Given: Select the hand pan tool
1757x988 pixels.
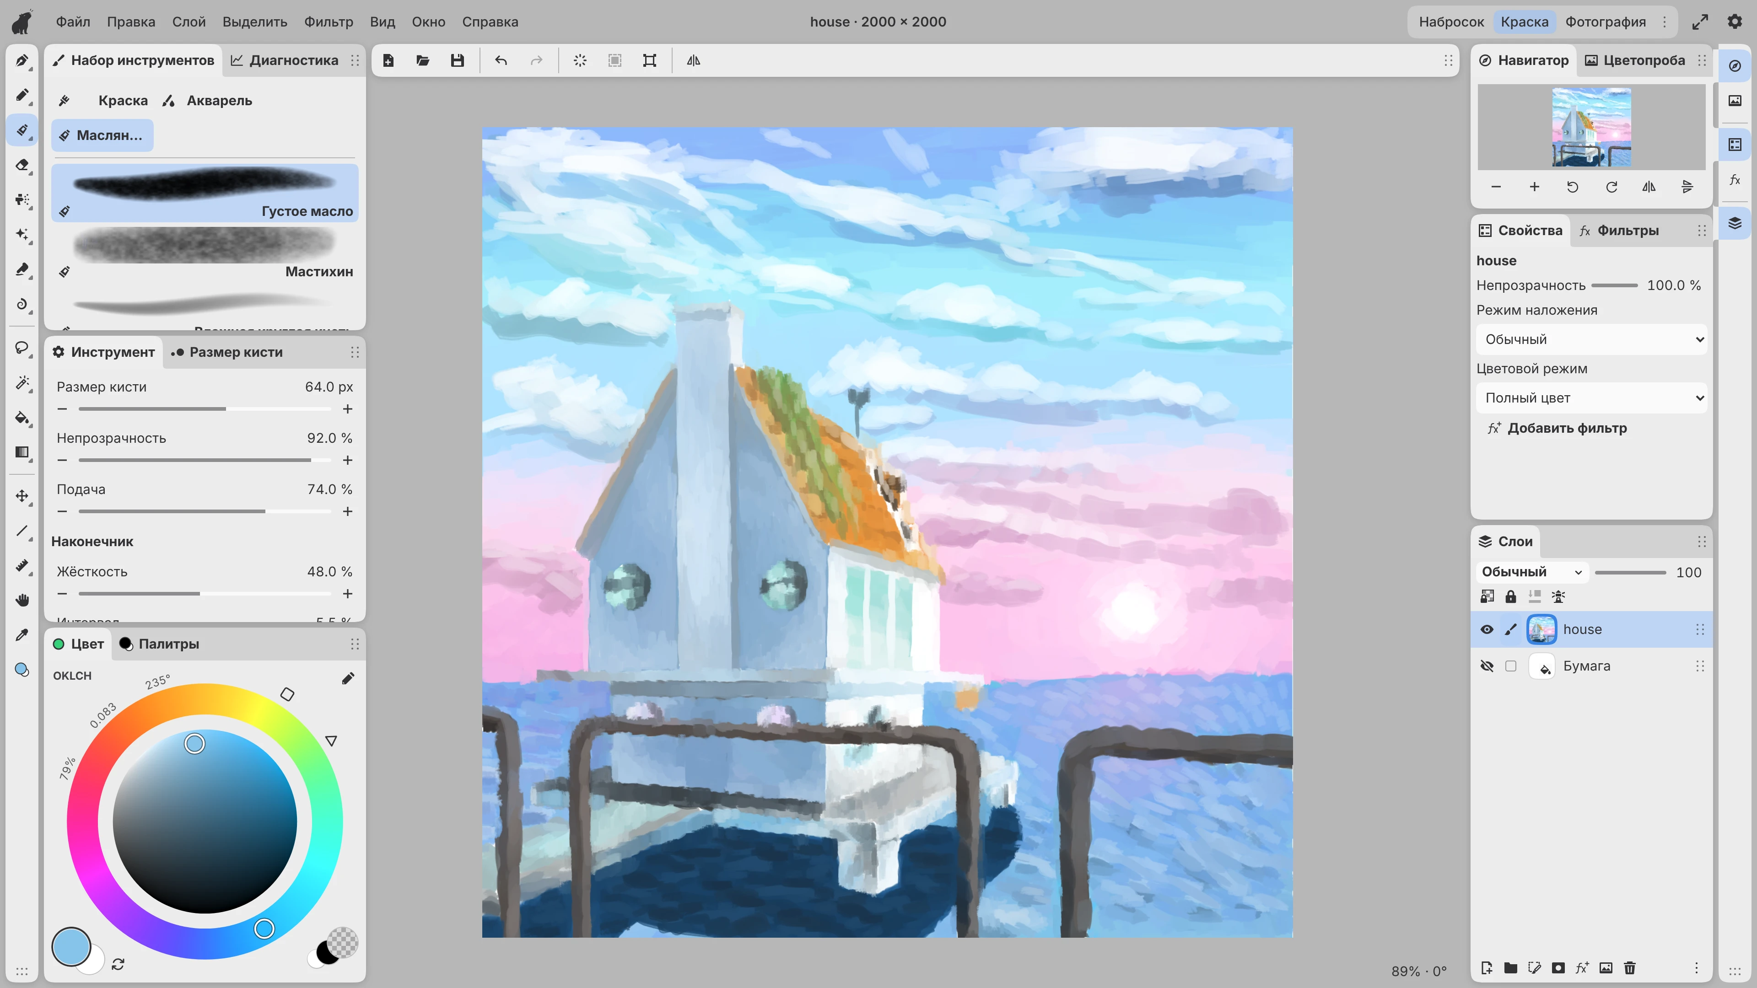Looking at the screenshot, I should (22, 600).
